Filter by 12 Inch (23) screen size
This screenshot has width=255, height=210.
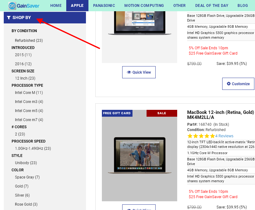25,78
